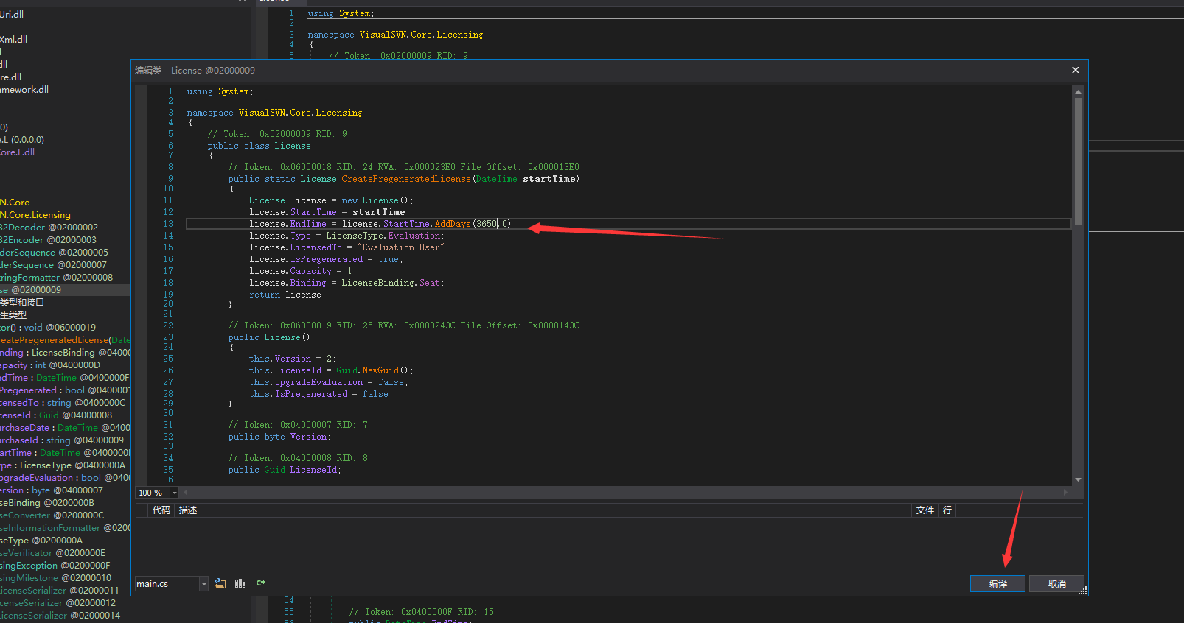Select the ore.L.dll assembly in the tree
The width and height of the screenshot is (1184, 623).
(x=17, y=152)
